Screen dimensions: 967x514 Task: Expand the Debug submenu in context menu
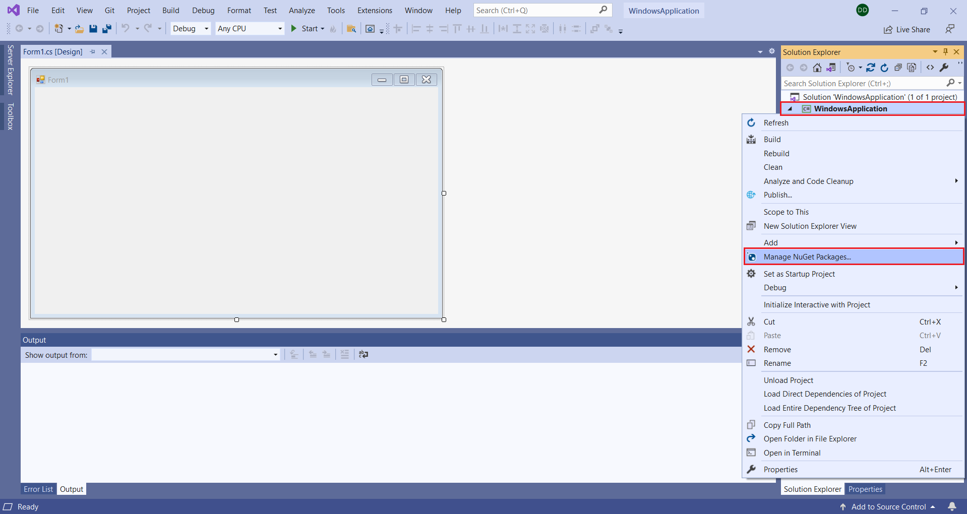click(x=853, y=288)
